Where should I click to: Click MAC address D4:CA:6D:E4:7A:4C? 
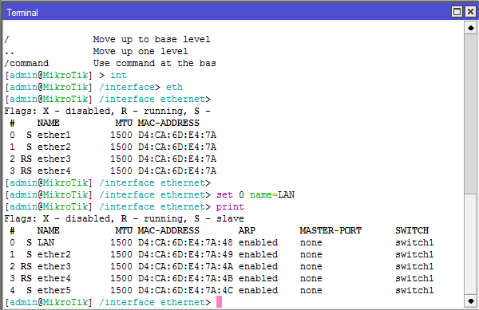tap(185, 290)
